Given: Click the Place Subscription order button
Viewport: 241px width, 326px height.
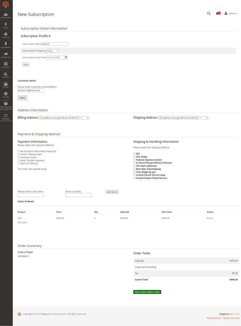Looking at the screenshot, I should [147, 292].
